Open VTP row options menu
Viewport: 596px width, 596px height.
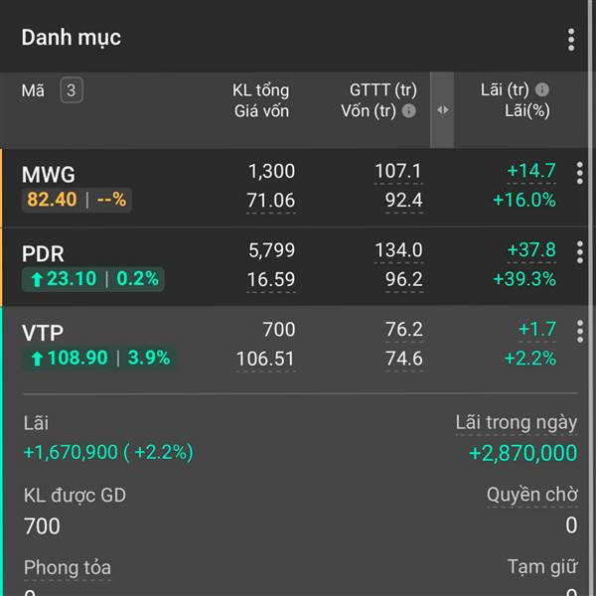(x=580, y=332)
